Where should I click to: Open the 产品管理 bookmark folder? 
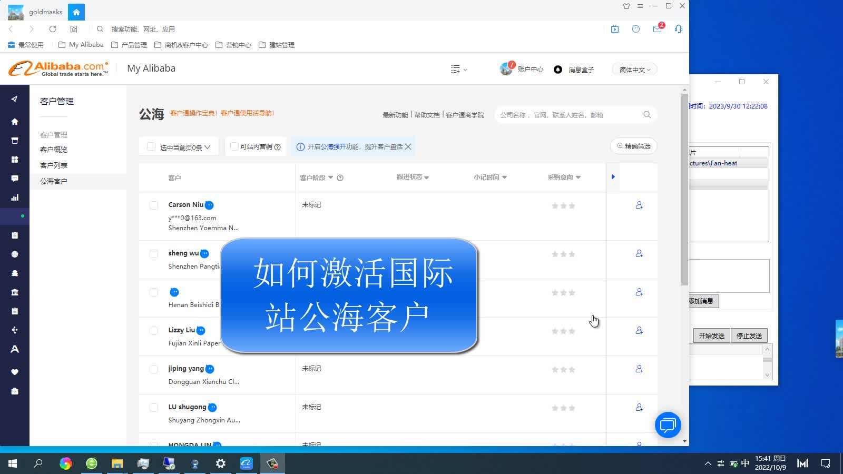pyautogui.click(x=129, y=45)
